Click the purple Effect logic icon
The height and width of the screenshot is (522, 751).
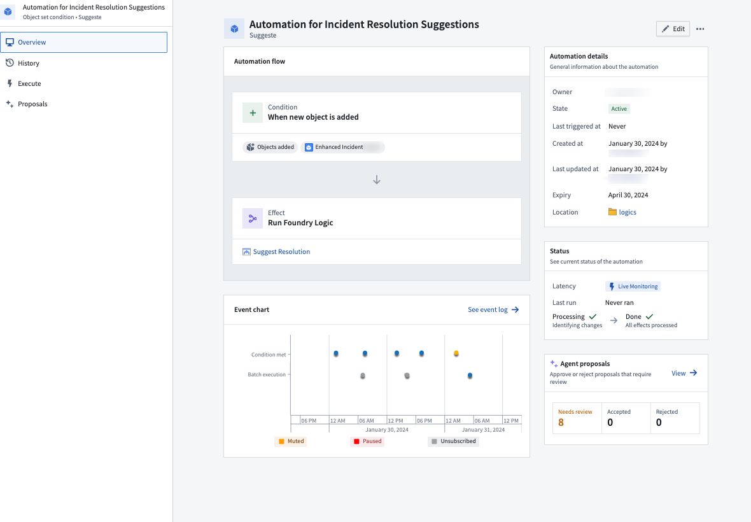[253, 218]
